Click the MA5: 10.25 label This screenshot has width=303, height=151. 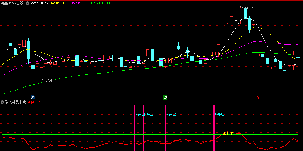click(x=39, y=3)
